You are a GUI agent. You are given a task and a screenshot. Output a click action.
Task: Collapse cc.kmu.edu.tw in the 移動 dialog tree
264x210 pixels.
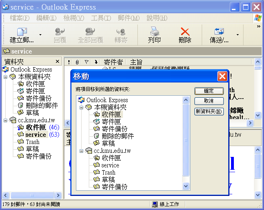click(81, 151)
